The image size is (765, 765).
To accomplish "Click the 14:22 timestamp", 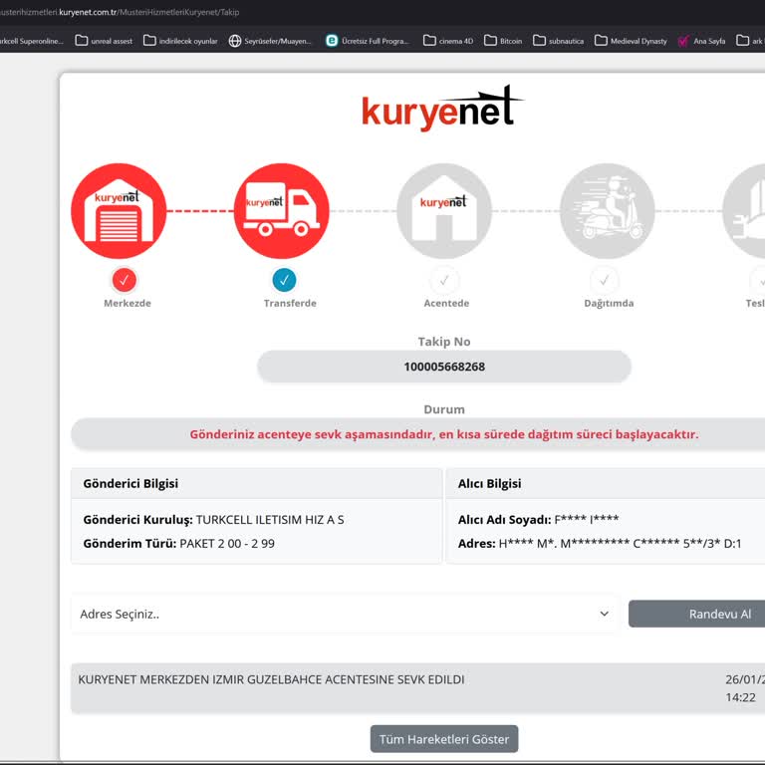I will [740, 697].
